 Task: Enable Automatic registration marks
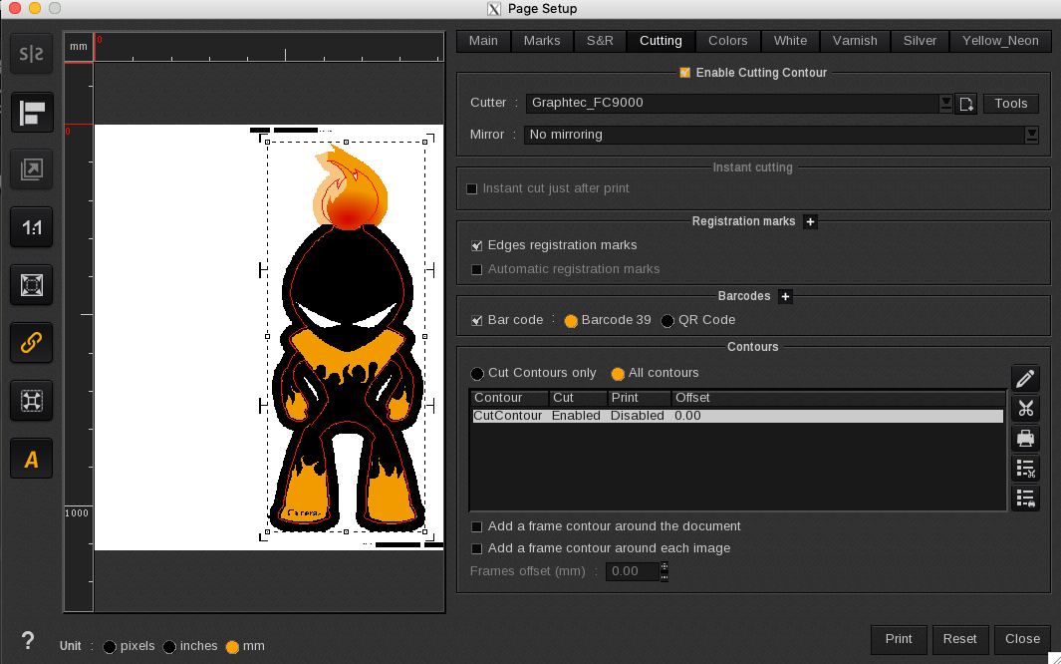(476, 268)
